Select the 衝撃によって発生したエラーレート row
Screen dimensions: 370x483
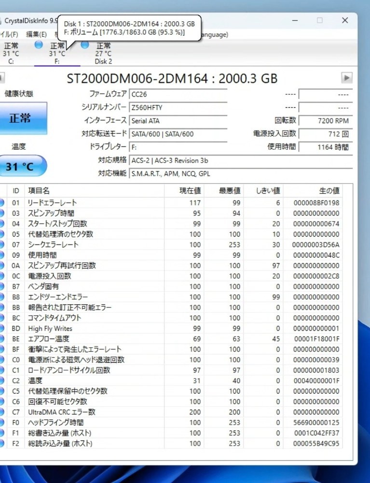(171, 349)
